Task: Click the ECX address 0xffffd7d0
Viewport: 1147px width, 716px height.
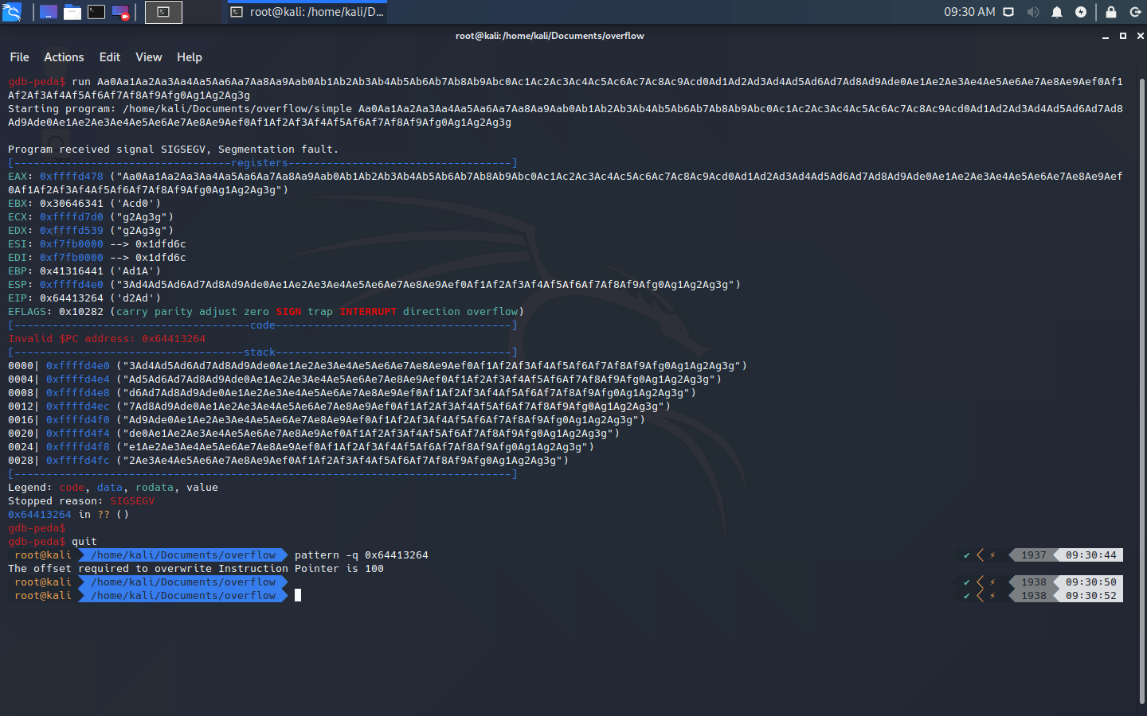Action: click(x=72, y=217)
